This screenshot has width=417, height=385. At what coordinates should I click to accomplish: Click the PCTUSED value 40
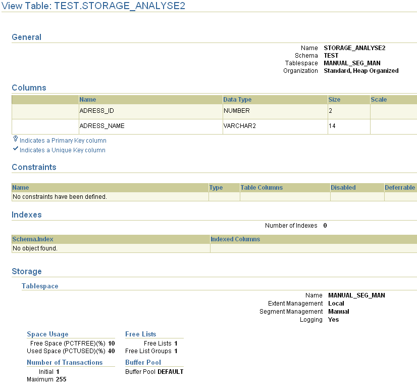(x=112, y=351)
